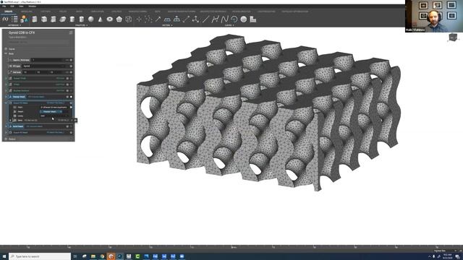This screenshot has width=463, height=260.
Task: Toggle visibility of the Volume Mesh block
Action: click(x=71, y=97)
